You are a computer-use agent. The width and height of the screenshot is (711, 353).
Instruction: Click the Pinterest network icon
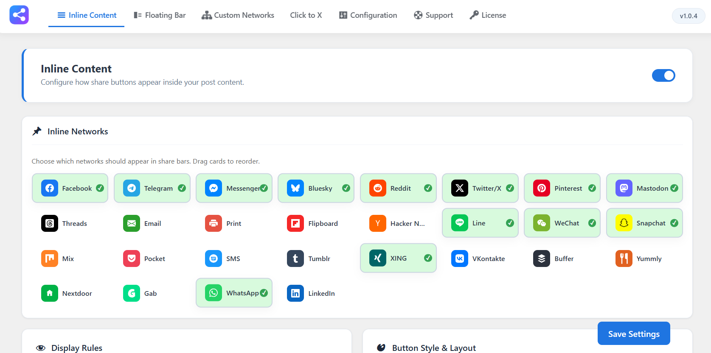point(542,188)
